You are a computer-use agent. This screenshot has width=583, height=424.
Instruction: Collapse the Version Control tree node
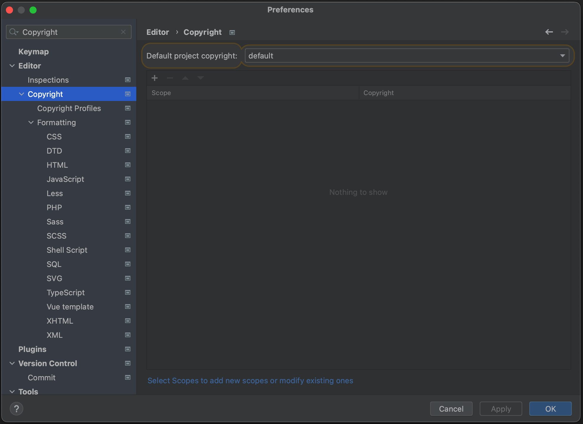(x=12, y=363)
